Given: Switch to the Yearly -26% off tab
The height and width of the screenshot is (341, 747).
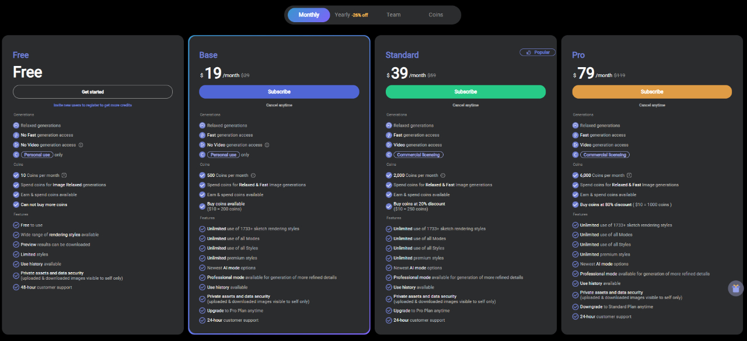Looking at the screenshot, I should coord(351,15).
